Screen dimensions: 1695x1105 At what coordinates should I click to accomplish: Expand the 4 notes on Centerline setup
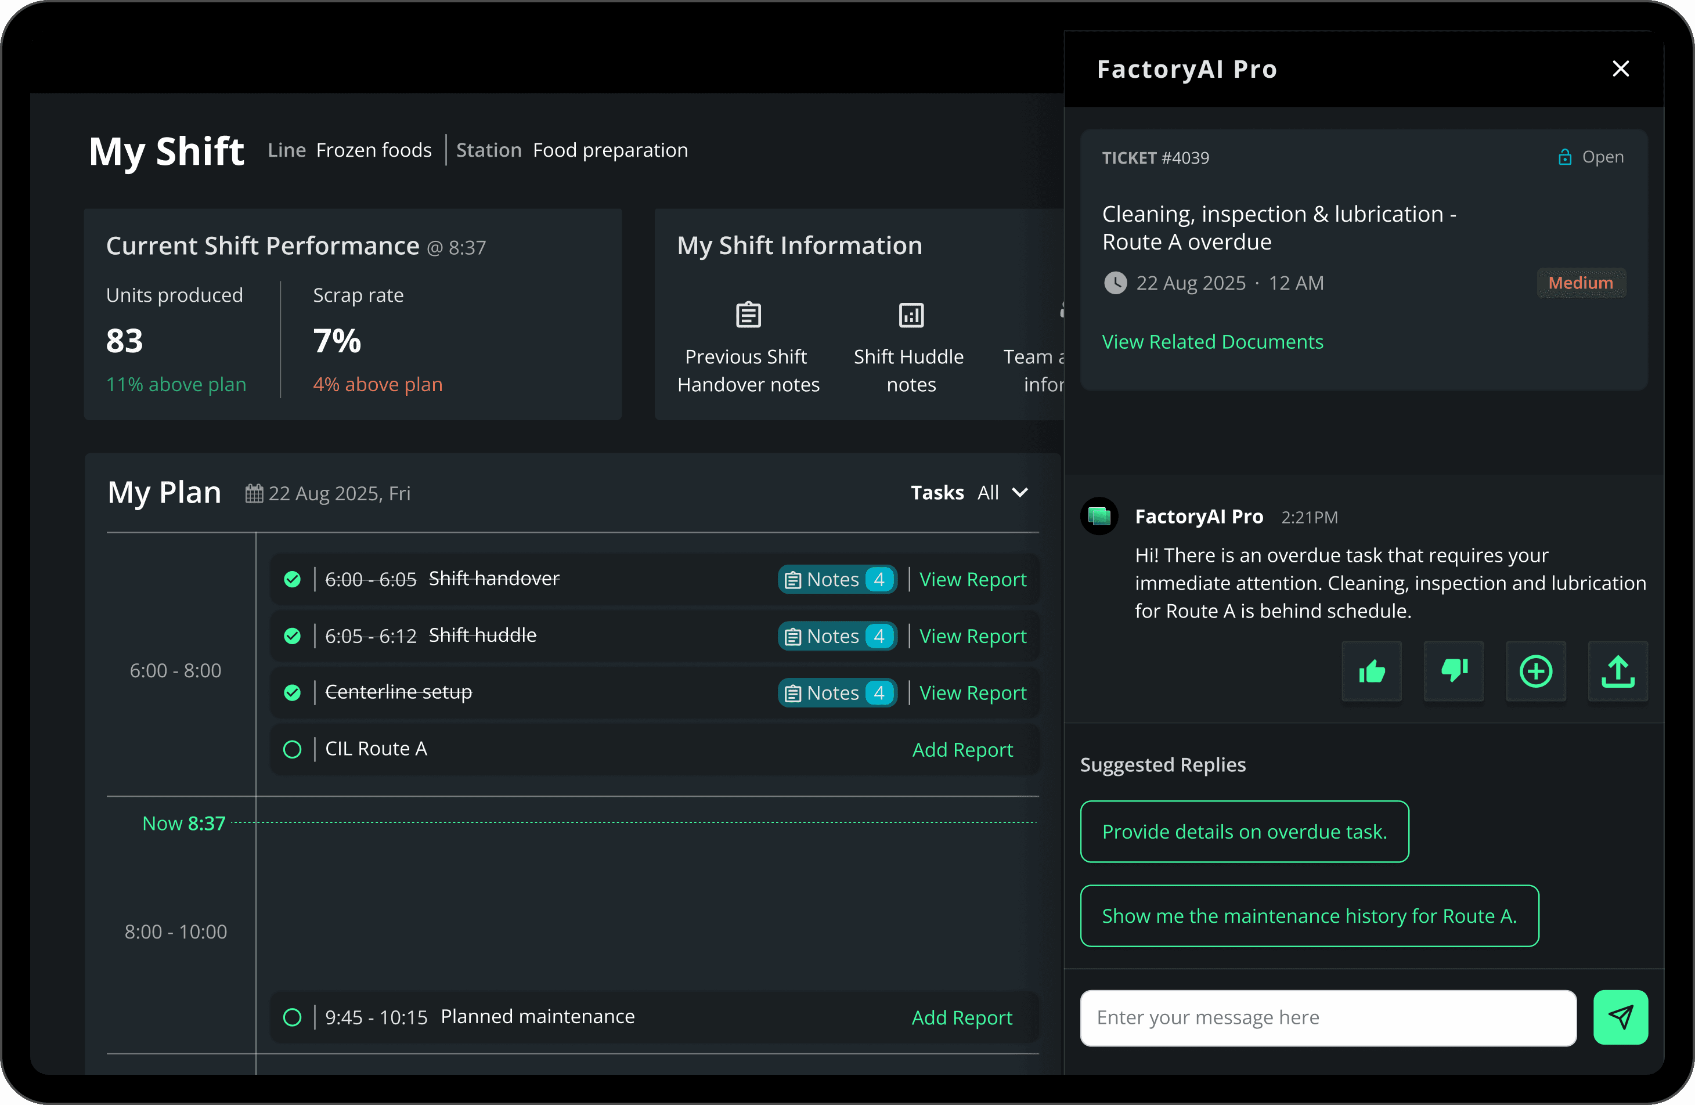point(837,692)
